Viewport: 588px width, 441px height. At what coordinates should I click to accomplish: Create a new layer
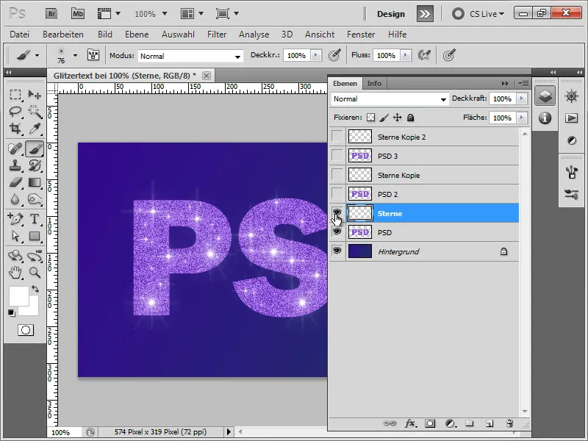point(490,423)
